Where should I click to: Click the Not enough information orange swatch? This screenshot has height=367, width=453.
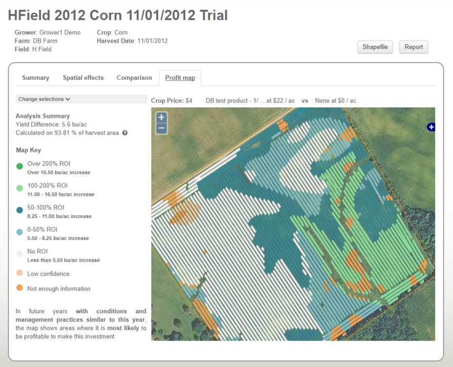click(19, 287)
